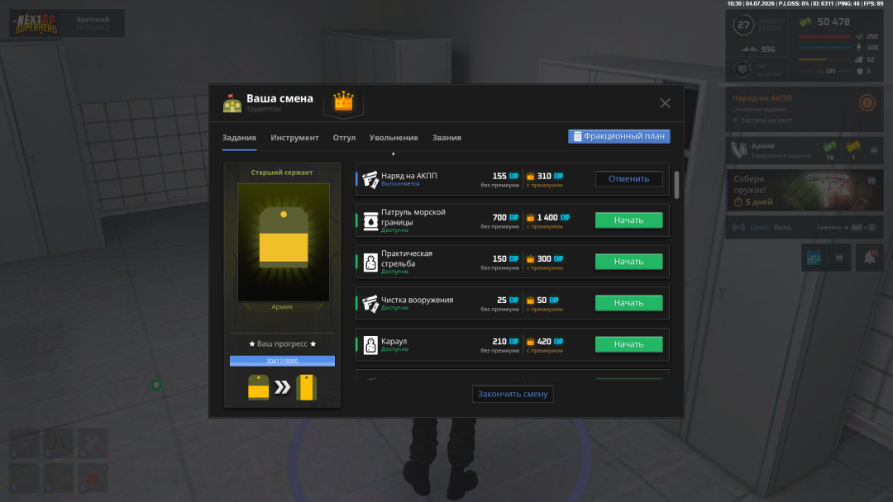Start Чистка вооружения task
Viewport: 893px width, 502px height.
point(628,303)
